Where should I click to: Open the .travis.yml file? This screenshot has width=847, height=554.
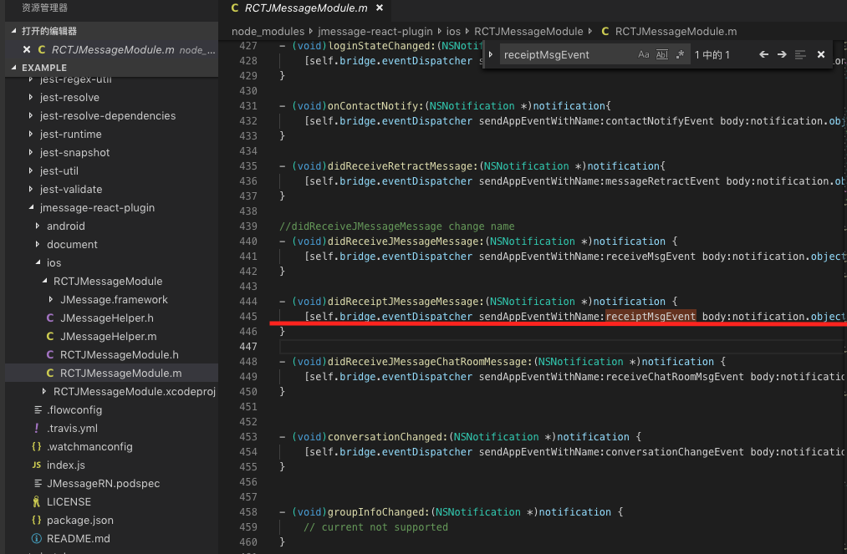111,428
